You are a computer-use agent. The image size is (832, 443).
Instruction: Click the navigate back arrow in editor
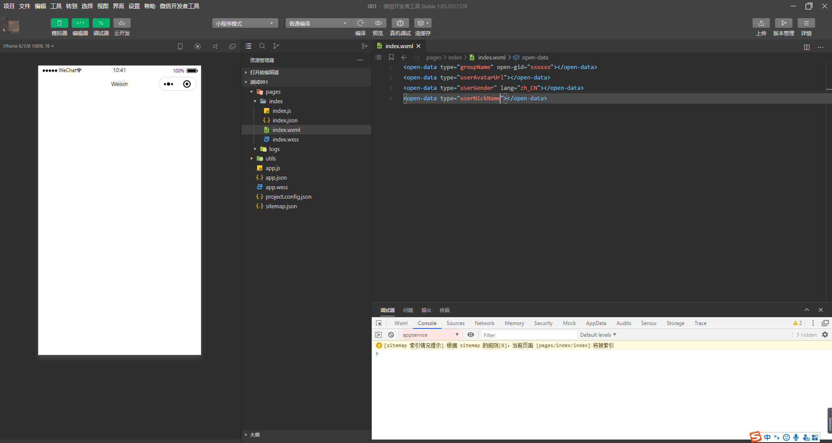tap(404, 57)
